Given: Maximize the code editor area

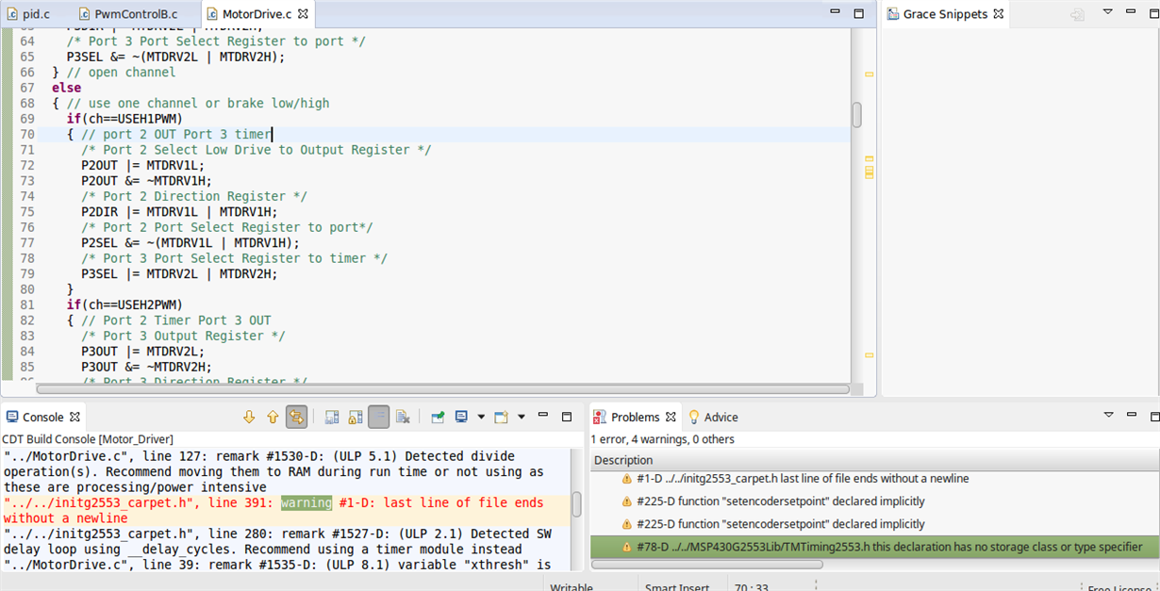Looking at the screenshot, I should [x=858, y=13].
